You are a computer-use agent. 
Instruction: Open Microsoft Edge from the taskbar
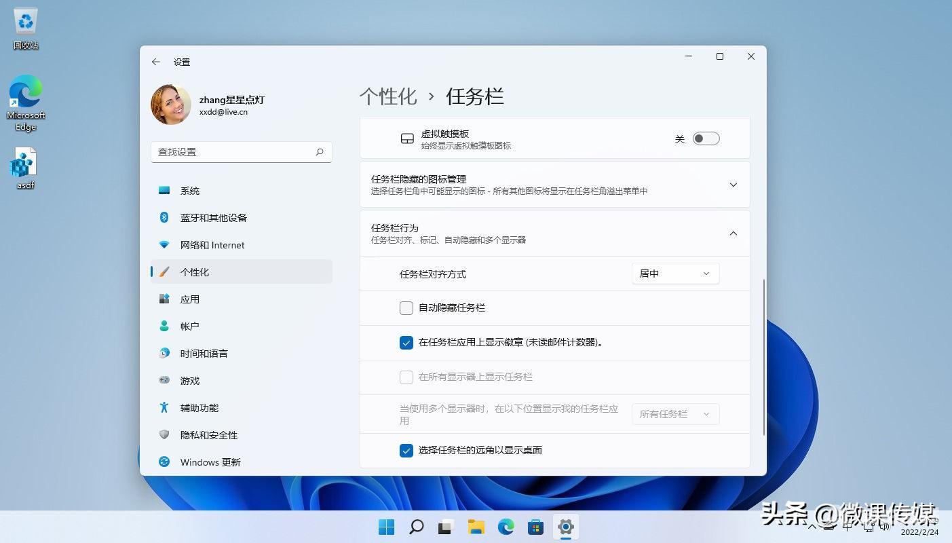pos(506,527)
